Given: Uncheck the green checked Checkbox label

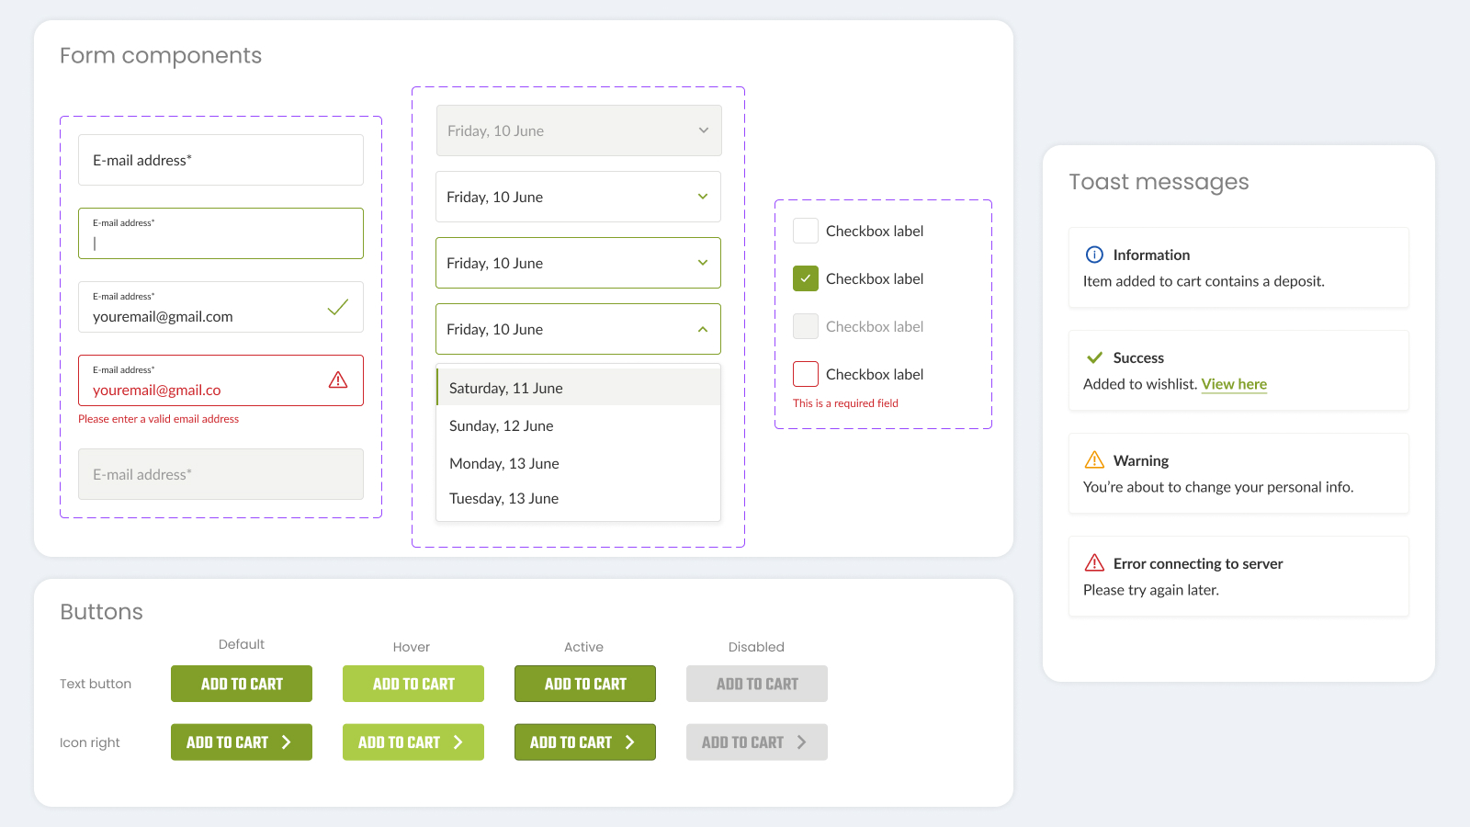Looking at the screenshot, I should 806,278.
